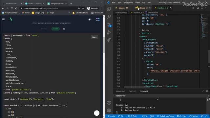Open a new browser tab
The image size is (210, 118).
click(x=71, y=4)
